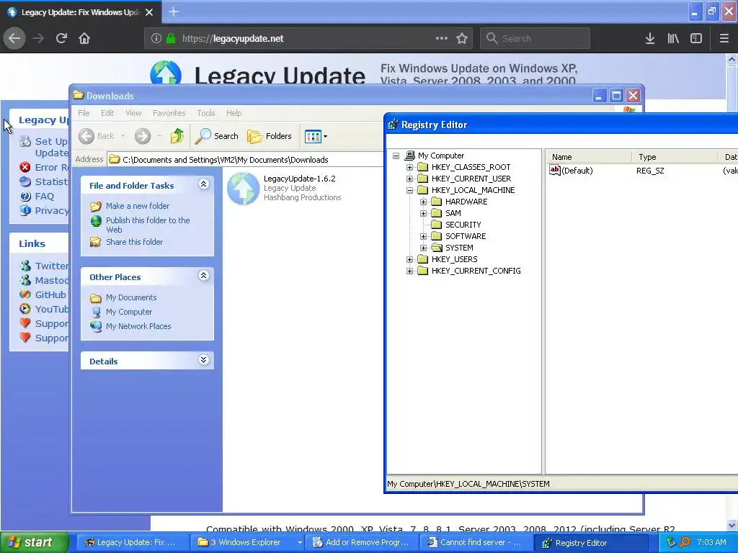Open Firefox library icon
This screenshot has height=553, width=738.
coord(673,39)
